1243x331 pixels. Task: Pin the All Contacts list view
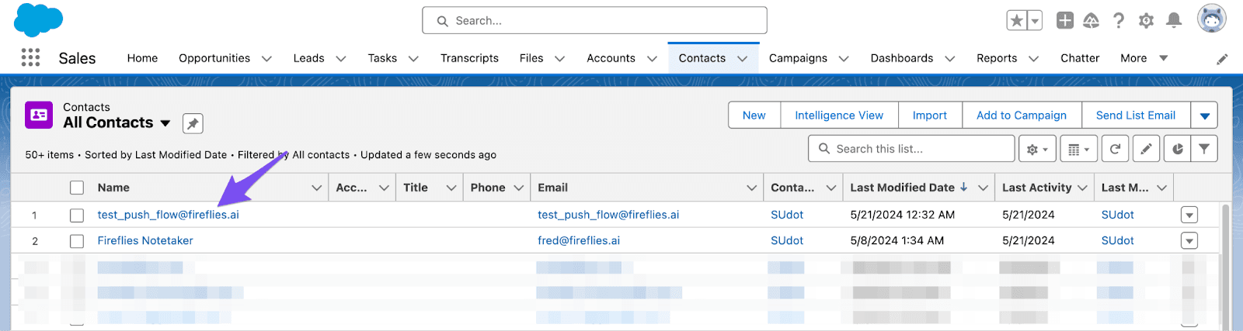point(193,123)
